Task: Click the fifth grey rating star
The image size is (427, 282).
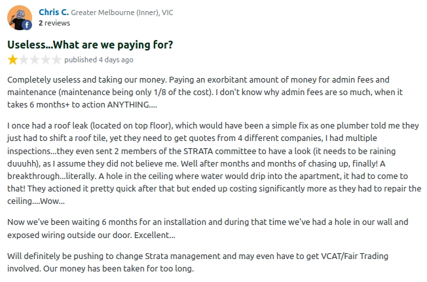Action: point(56,60)
